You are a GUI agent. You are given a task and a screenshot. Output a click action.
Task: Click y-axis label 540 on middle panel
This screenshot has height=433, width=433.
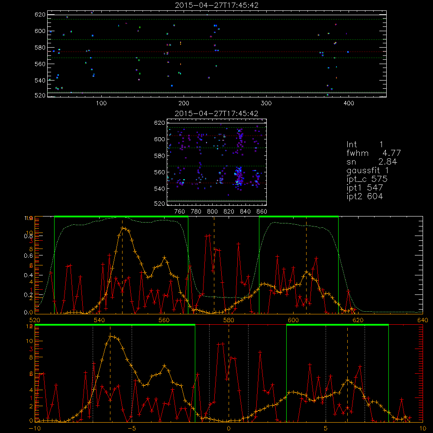[159, 189]
